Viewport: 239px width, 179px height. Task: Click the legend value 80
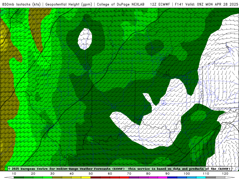(x=148, y=174)
